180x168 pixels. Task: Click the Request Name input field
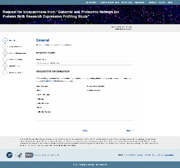84,63
